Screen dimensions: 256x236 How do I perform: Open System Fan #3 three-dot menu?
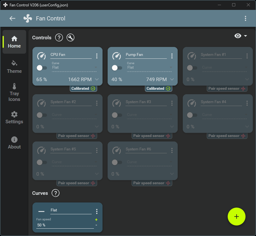172,103
